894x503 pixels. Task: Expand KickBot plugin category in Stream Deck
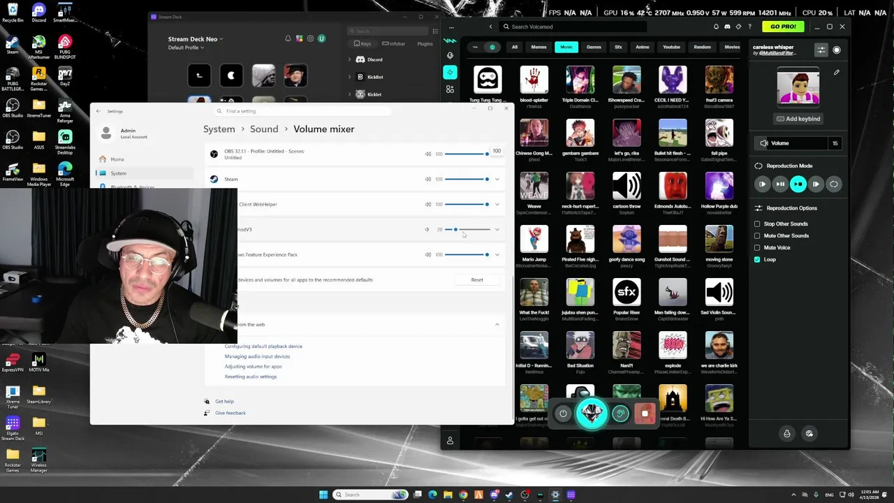[349, 77]
